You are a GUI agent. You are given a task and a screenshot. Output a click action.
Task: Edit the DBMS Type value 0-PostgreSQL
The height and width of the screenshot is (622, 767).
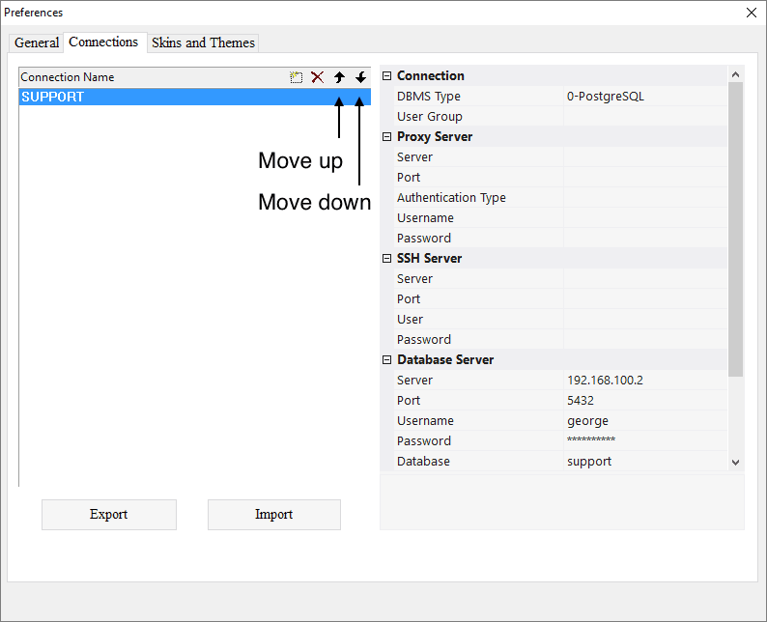point(644,97)
